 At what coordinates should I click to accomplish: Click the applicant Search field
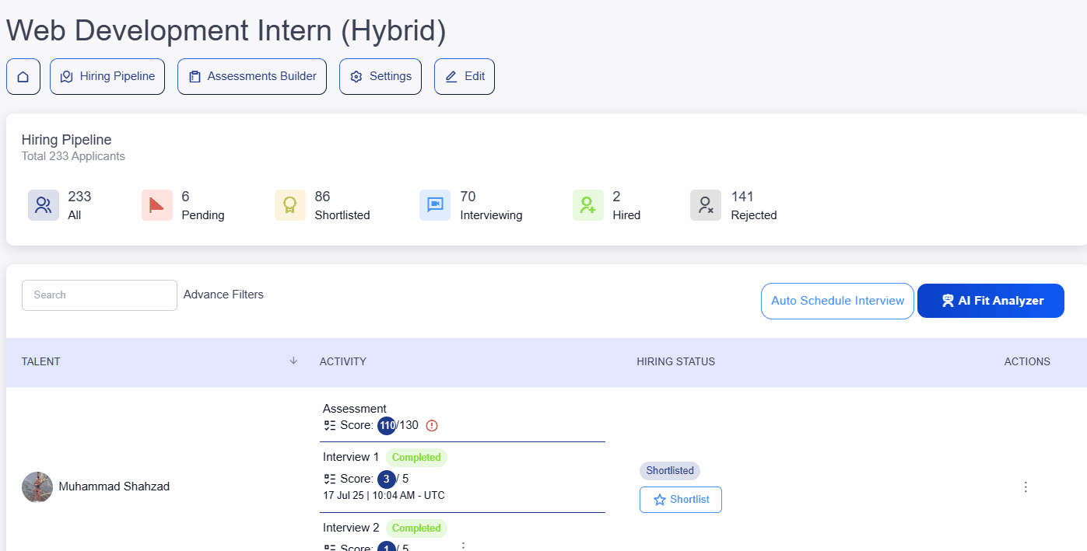(100, 295)
